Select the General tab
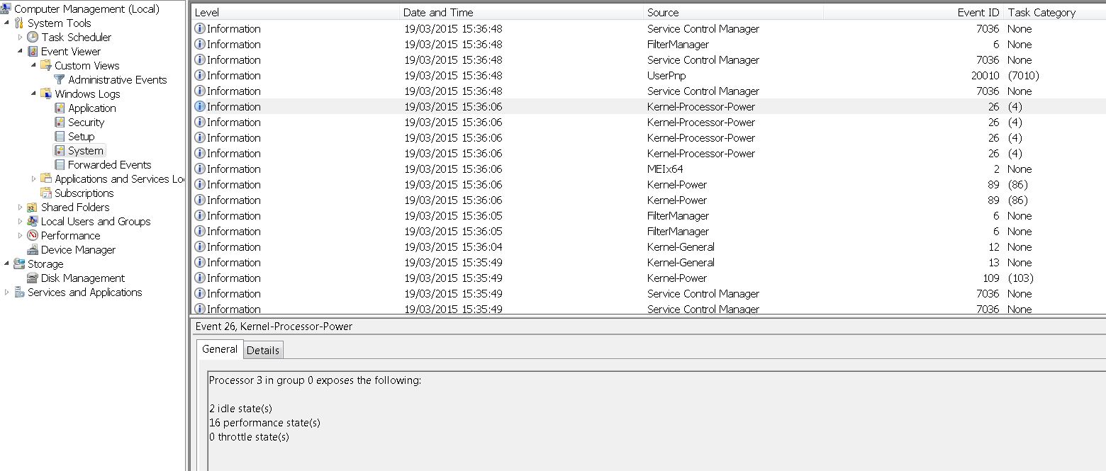Screen dimensions: 1106x471 point(220,349)
